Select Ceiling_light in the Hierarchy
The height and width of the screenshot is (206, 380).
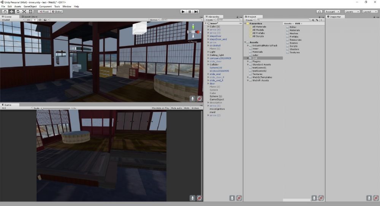217,55
